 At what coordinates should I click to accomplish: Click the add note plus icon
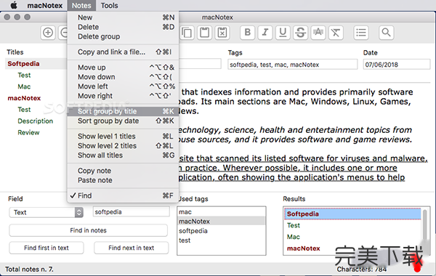point(48,33)
